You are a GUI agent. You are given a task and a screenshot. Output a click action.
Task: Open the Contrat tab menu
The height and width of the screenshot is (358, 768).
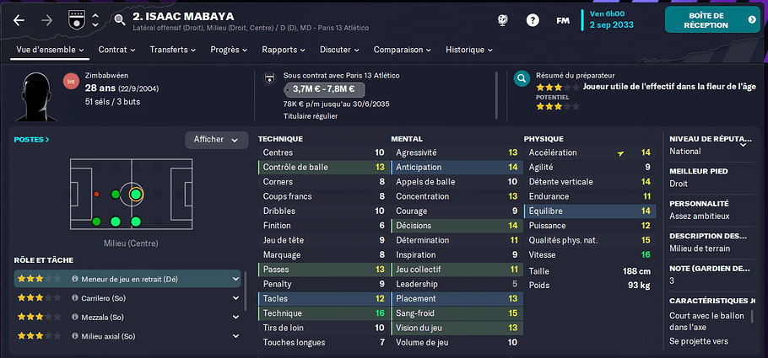116,50
